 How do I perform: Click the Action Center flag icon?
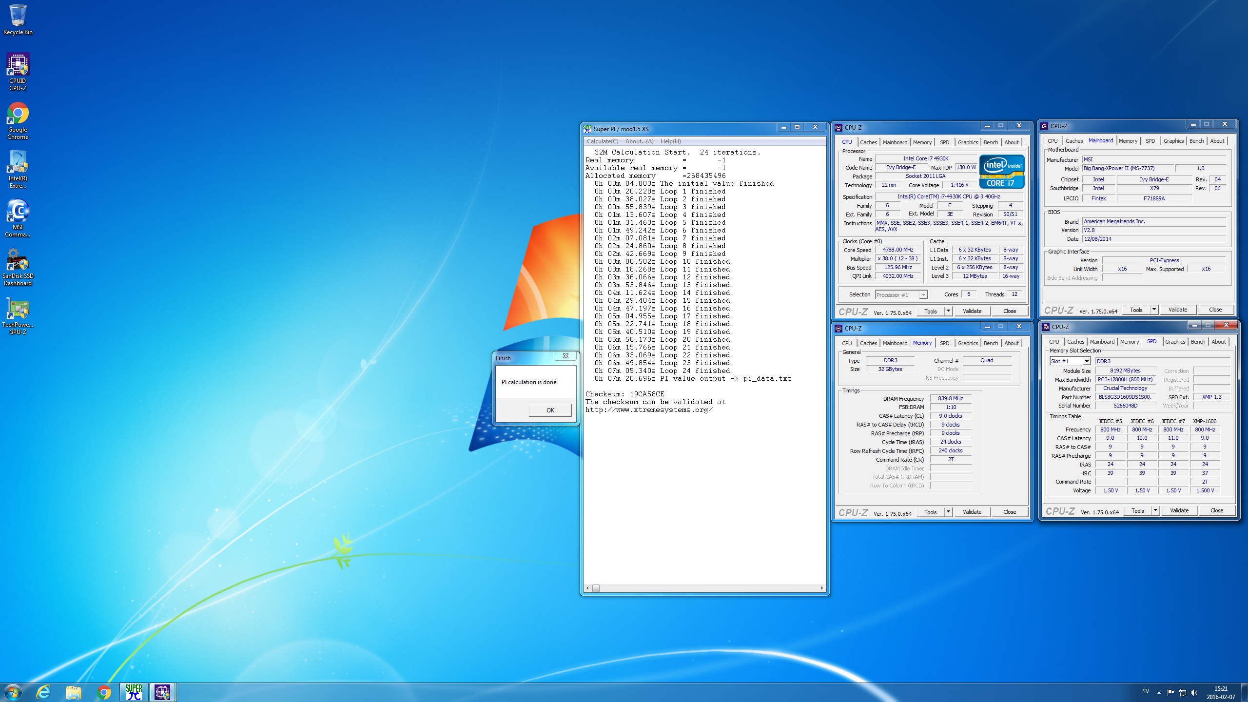1170,692
